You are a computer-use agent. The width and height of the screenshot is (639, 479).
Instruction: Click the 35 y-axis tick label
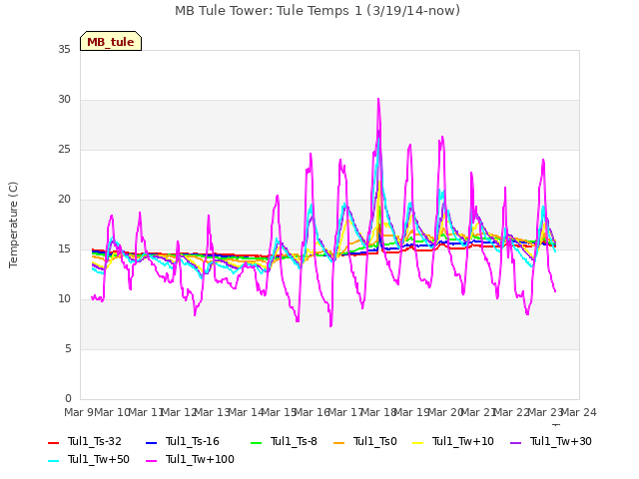(64, 49)
